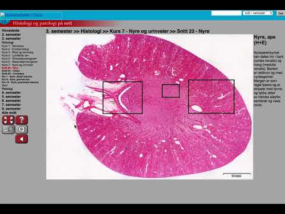Open Kurs 7 - Nyre og urinveier
The width and height of the screenshot is (285, 214).
point(17,65)
